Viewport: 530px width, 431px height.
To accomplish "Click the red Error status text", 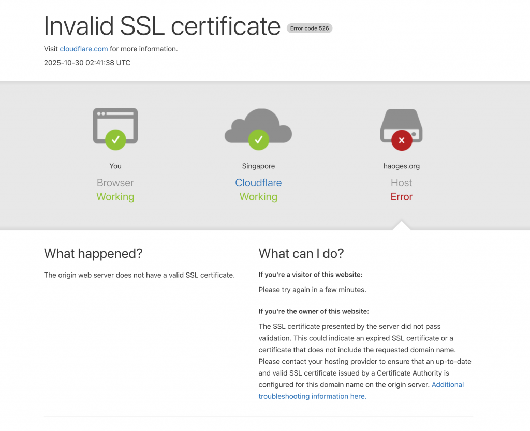I will (x=401, y=197).
